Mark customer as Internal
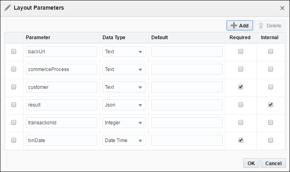This screenshot has height=172, width=290. [271, 87]
